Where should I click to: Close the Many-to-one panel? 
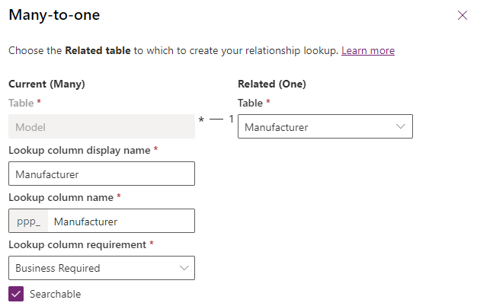coord(462,15)
